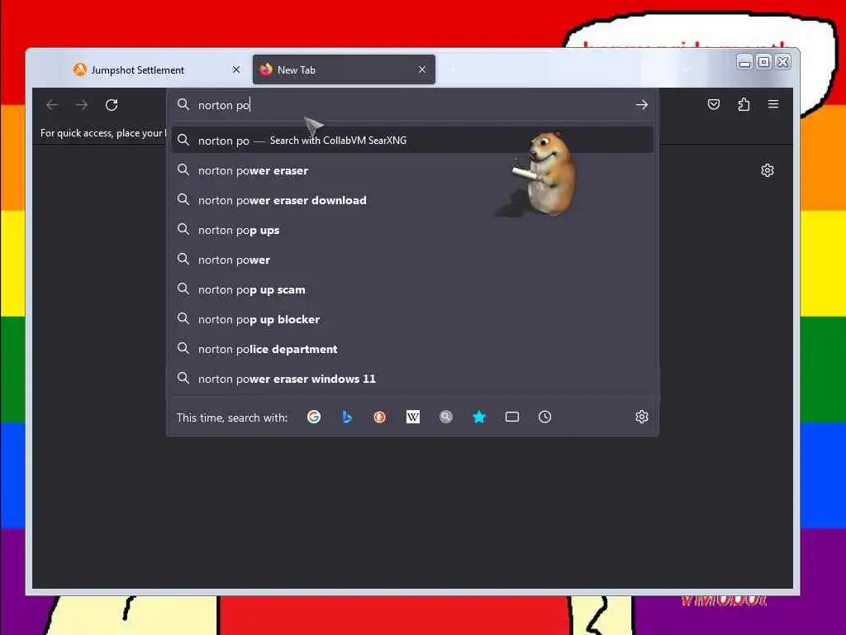Go back to previous page
Screen dimensions: 846x635
(52, 105)
